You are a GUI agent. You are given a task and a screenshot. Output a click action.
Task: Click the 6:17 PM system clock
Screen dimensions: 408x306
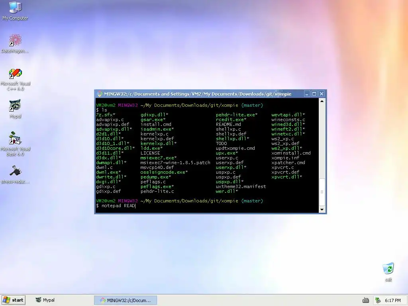click(392, 300)
